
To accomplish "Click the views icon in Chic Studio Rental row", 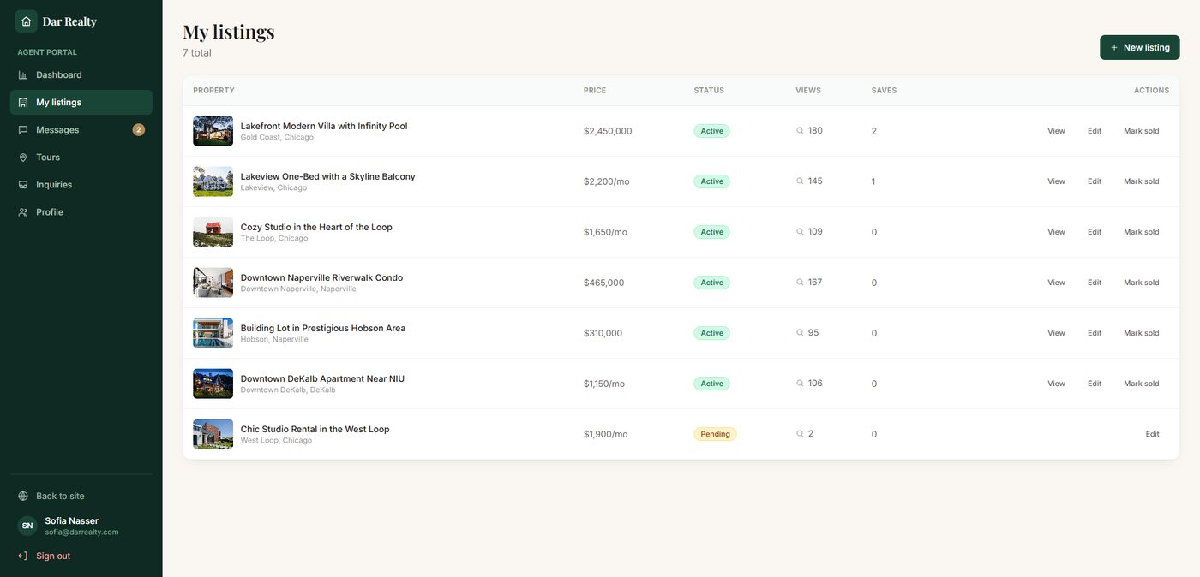I will (x=800, y=434).
